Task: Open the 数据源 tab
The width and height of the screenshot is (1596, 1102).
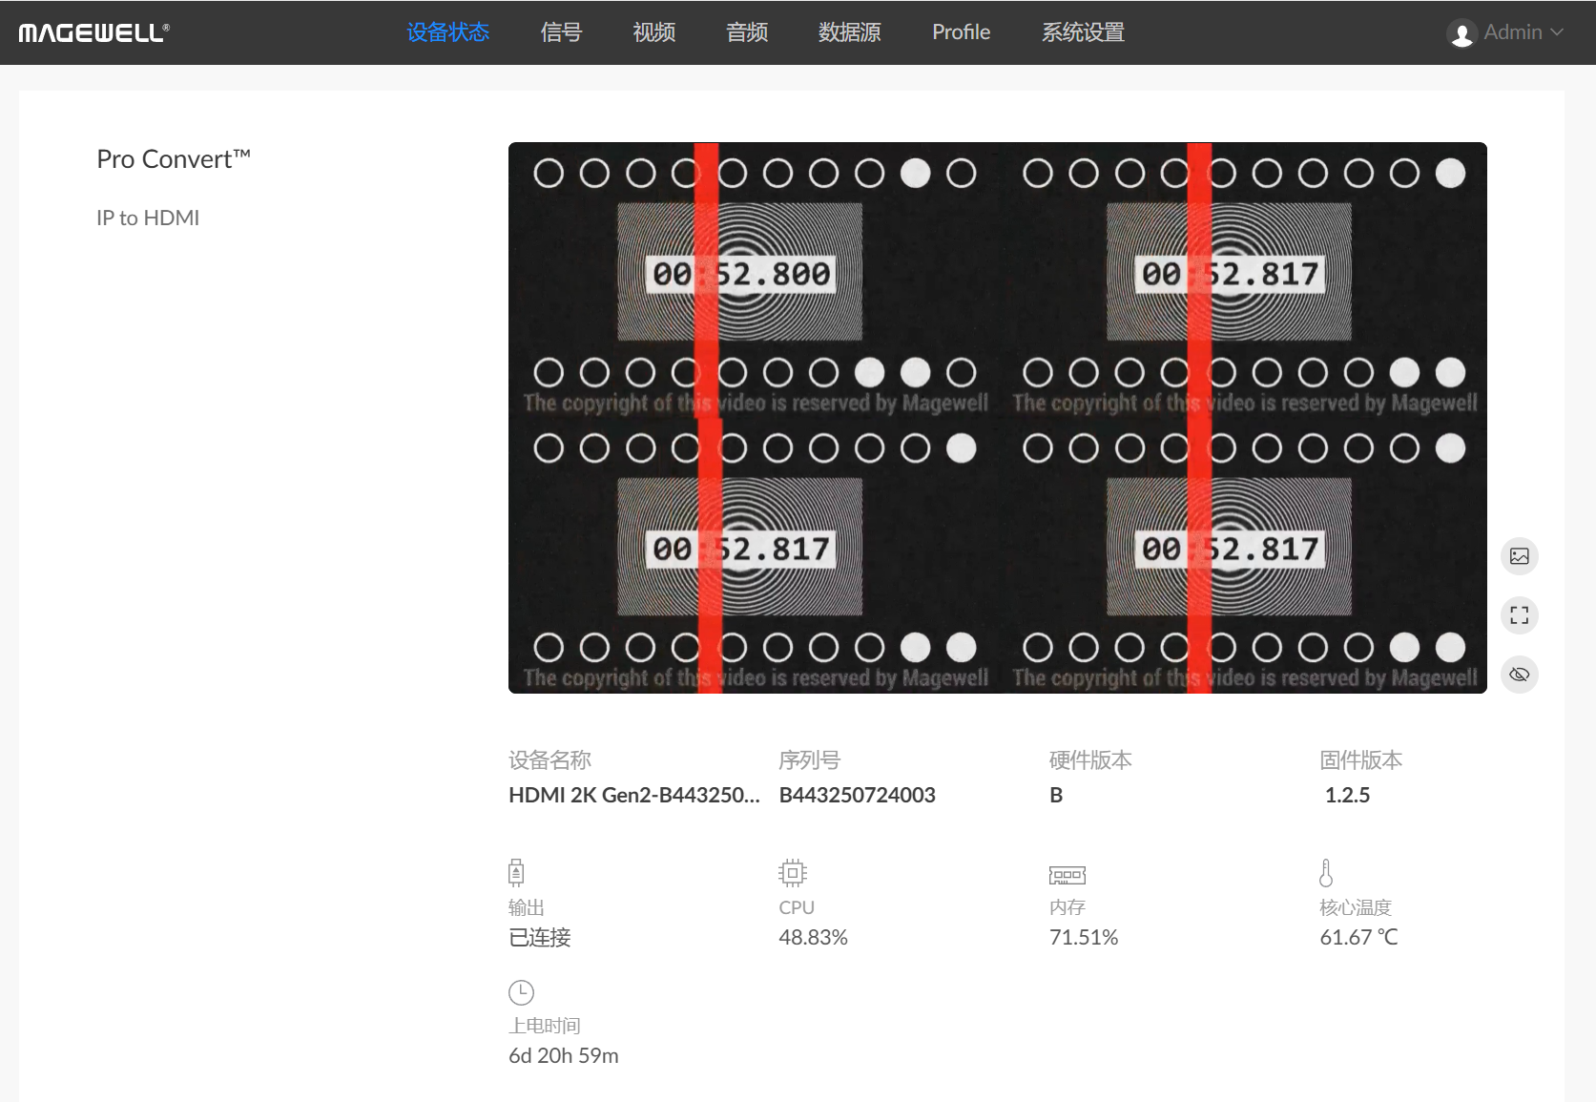Action: pos(849,32)
